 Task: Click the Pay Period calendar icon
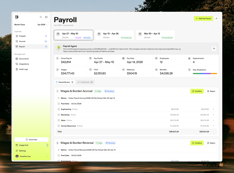90,58
